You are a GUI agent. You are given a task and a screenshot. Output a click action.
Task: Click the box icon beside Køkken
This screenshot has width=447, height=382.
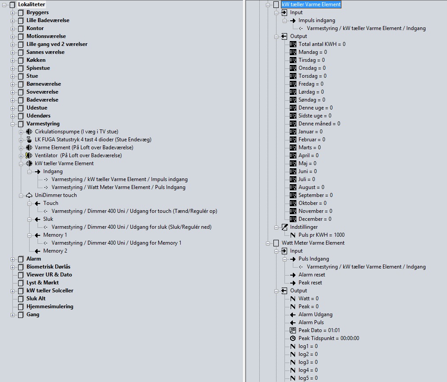(x=21, y=60)
